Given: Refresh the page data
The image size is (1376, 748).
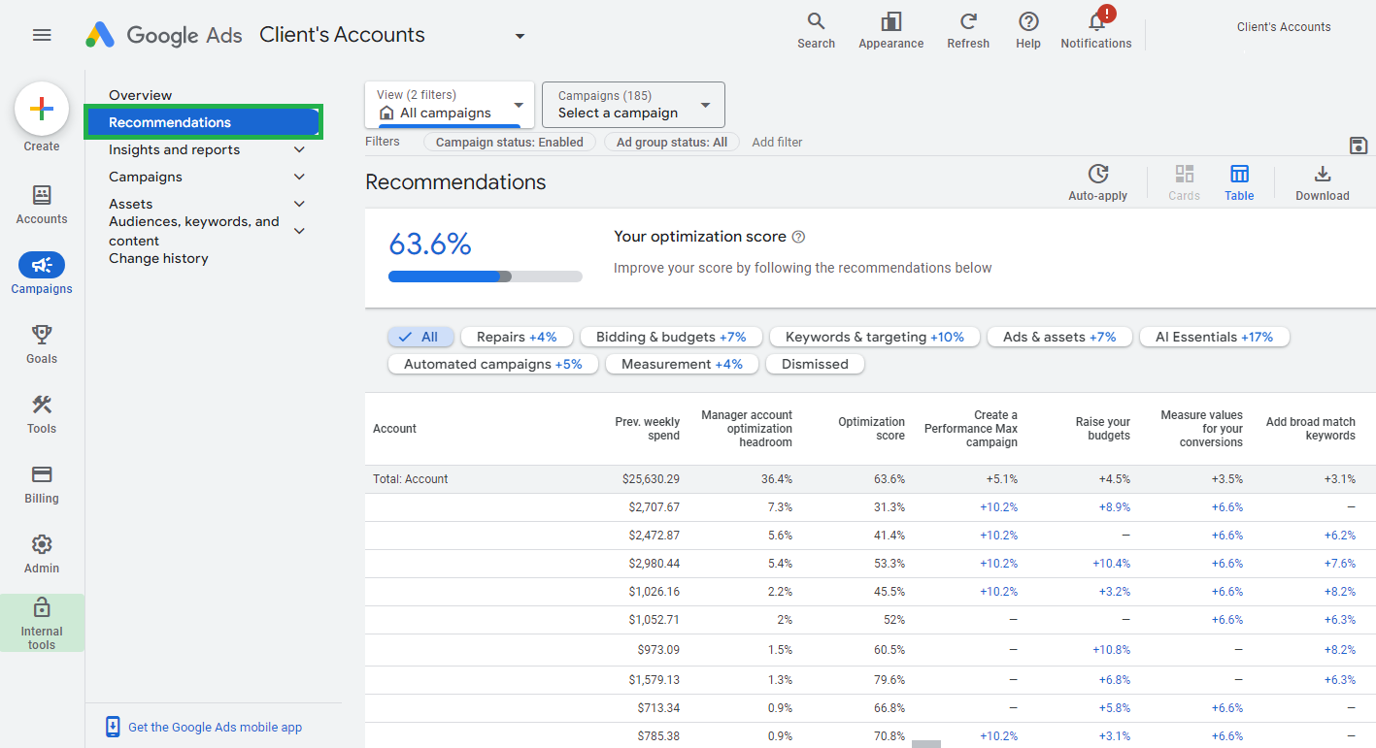Looking at the screenshot, I should click(x=968, y=31).
